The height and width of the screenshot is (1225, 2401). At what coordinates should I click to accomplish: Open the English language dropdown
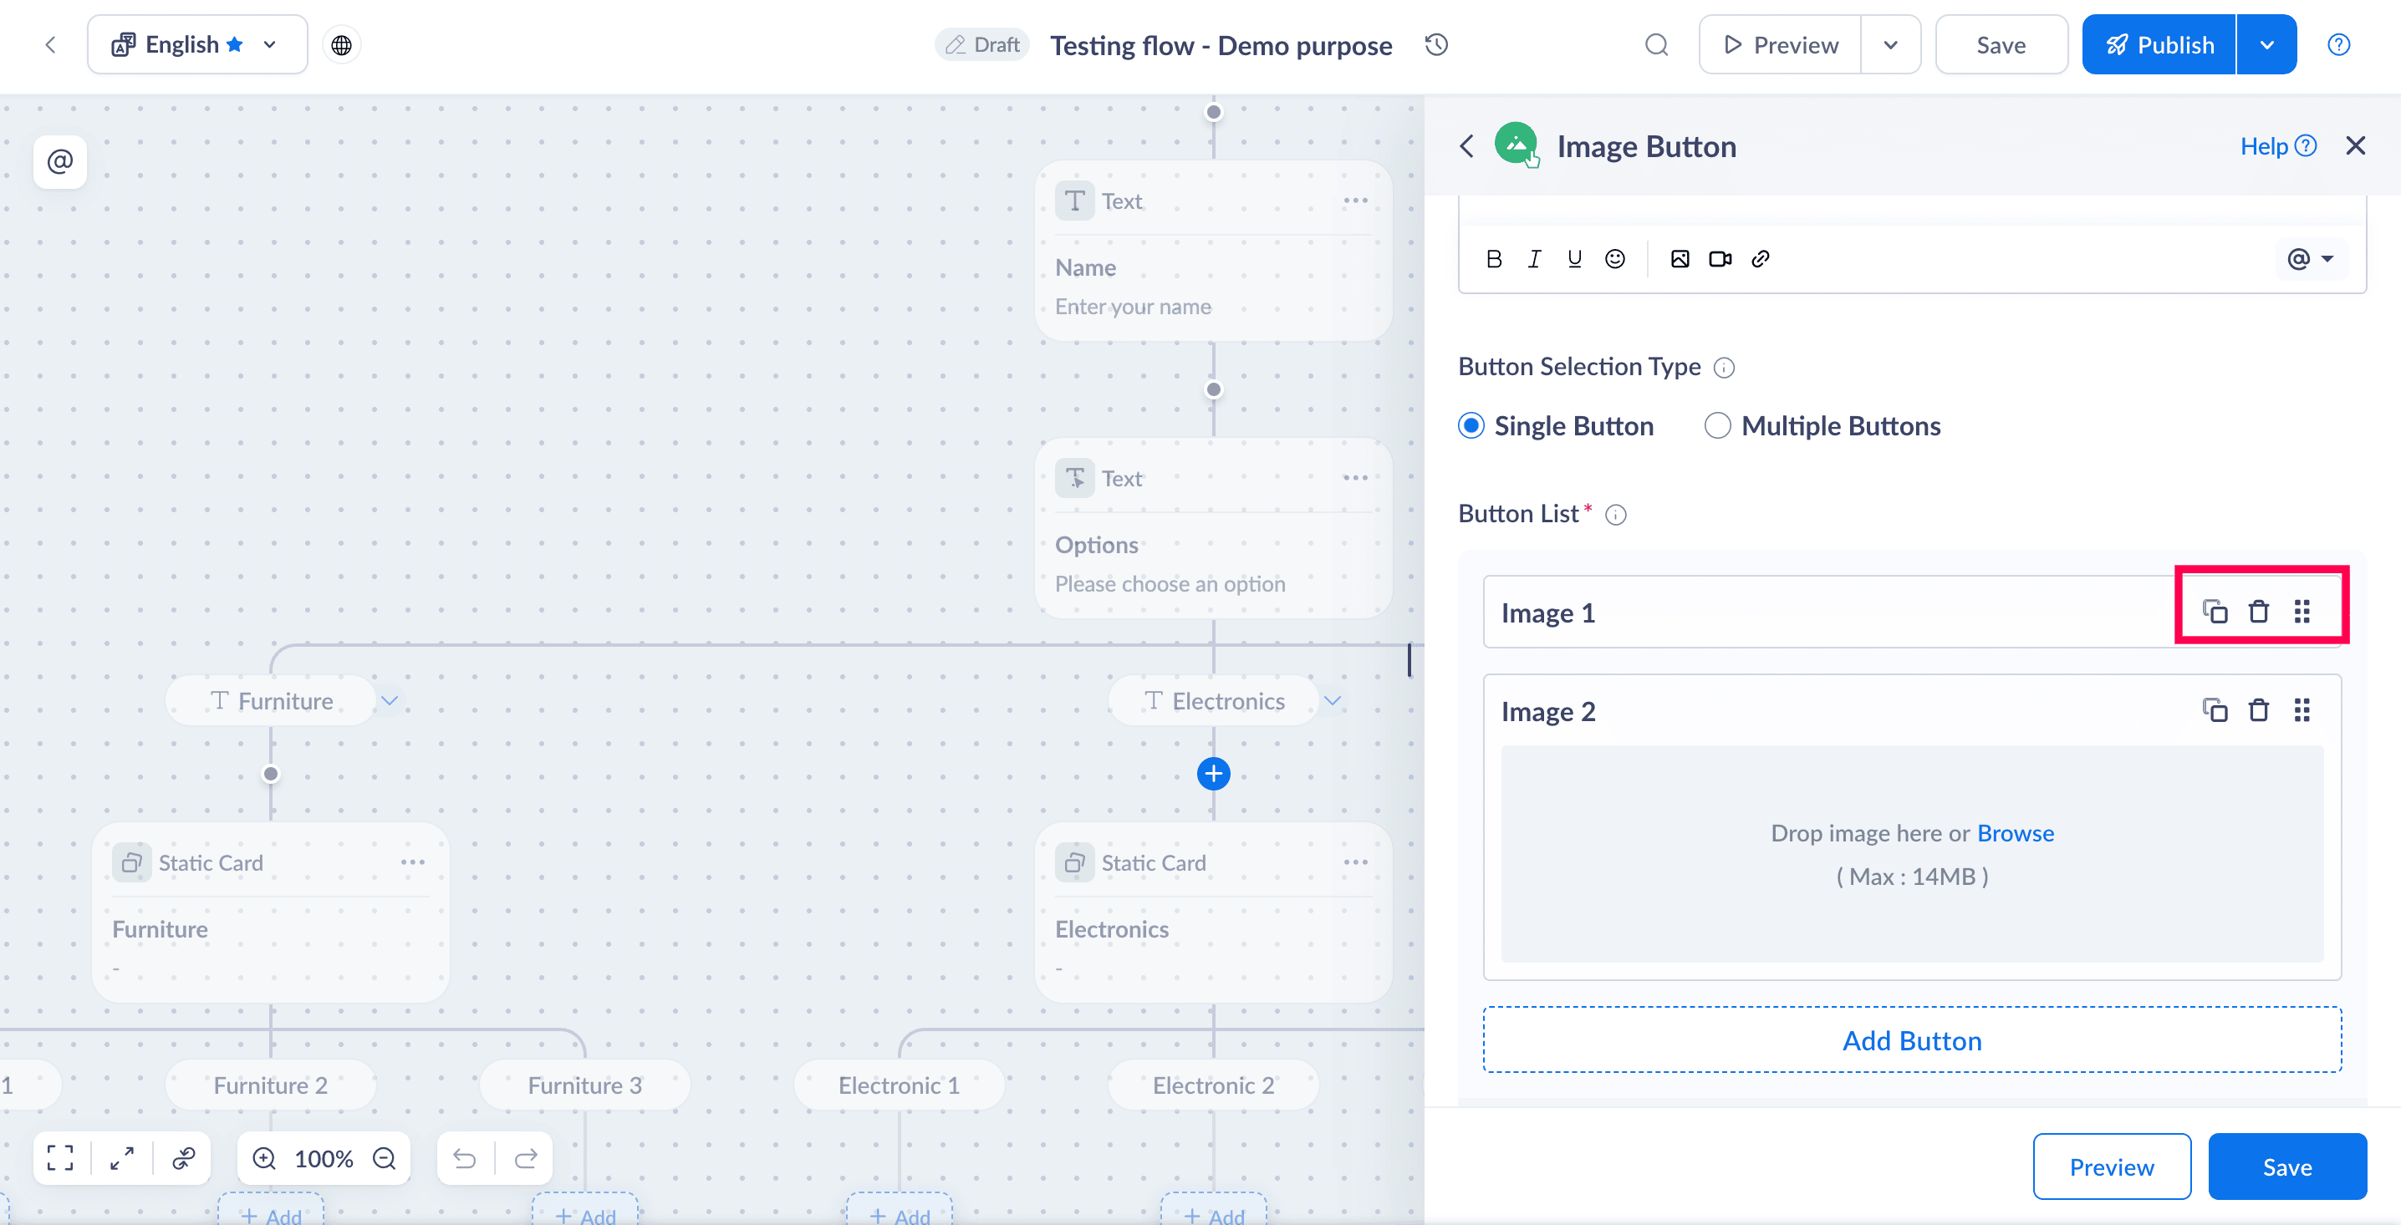tap(196, 45)
